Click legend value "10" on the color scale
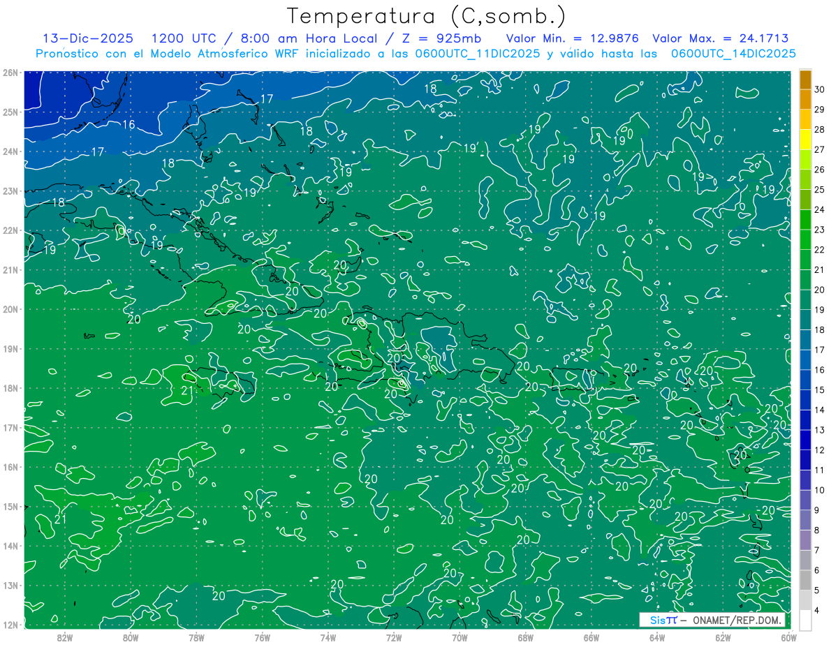This screenshot has width=838, height=647. (x=820, y=490)
